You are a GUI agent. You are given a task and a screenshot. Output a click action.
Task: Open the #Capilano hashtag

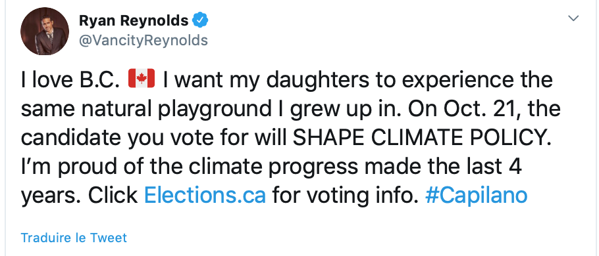click(476, 196)
